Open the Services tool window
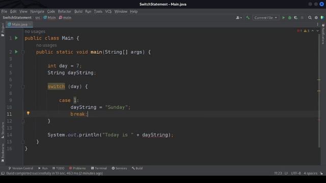The height and width of the screenshot is (183, 326). [119, 168]
